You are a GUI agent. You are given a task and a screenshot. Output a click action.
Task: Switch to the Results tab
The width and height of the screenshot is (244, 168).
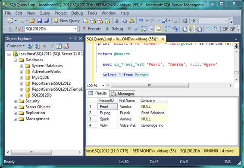[98, 93]
